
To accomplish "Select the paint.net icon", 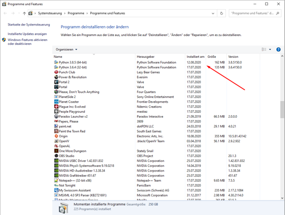I will [x=56, y=126].
